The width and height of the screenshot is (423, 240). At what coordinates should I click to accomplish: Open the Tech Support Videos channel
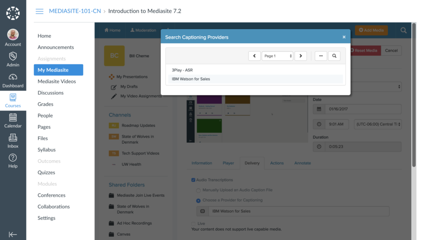coord(140,153)
